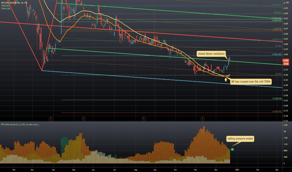Click the CAD currency label on the price axis
This screenshot has width=292, height=172.
click(x=287, y=3)
